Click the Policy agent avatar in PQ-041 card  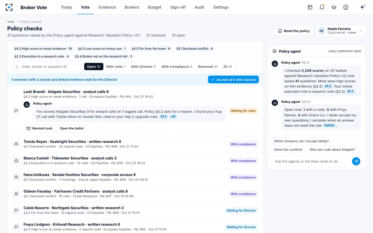pos(27,105)
